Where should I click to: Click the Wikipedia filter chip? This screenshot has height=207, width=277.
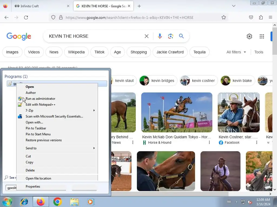point(76,52)
